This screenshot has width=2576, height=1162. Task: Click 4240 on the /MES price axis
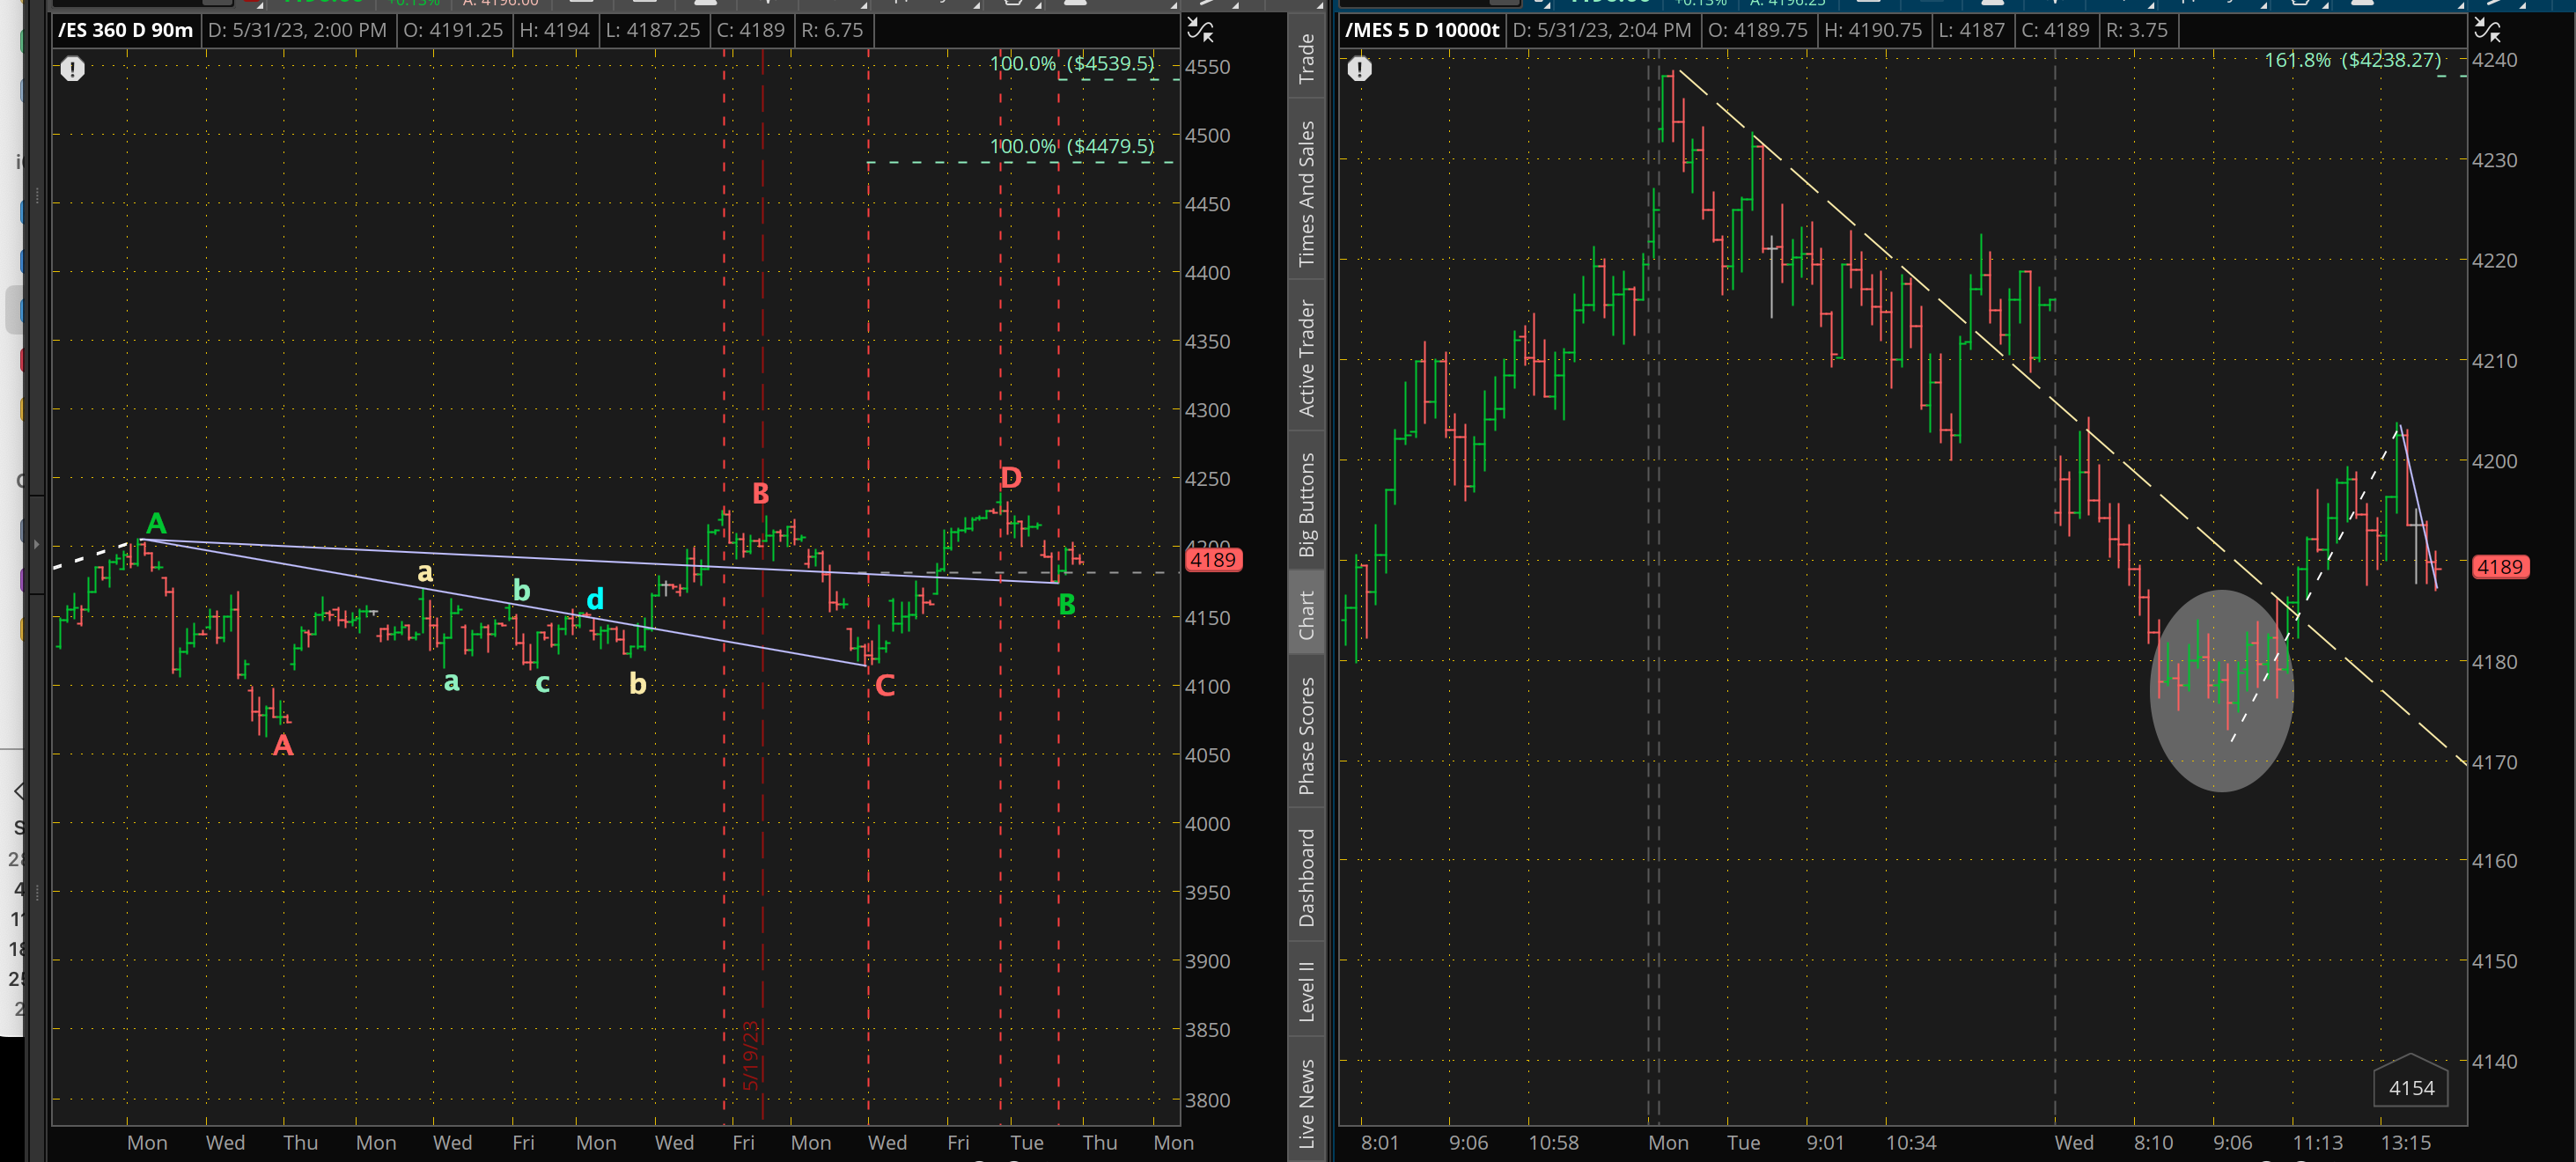coord(2494,60)
